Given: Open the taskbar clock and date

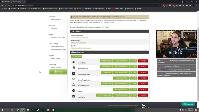Looking at the screenshot, I should 190,110.
